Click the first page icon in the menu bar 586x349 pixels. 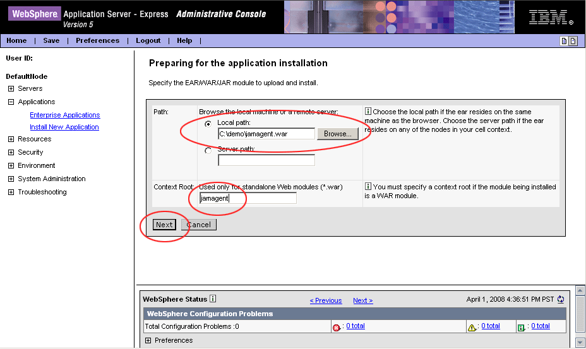point(564,41)
